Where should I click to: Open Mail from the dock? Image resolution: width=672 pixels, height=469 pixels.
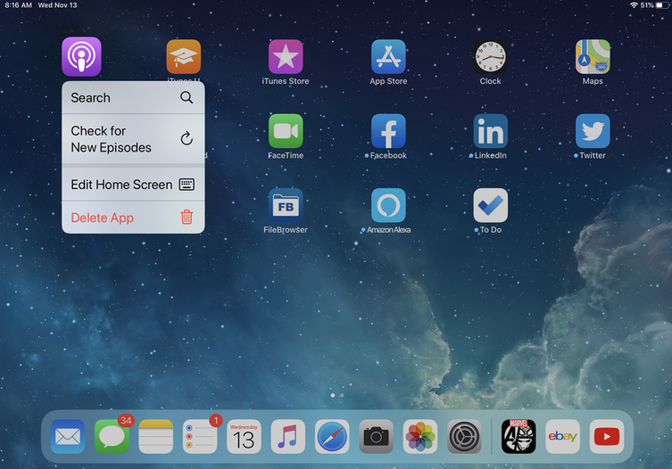tap(68, 436)
